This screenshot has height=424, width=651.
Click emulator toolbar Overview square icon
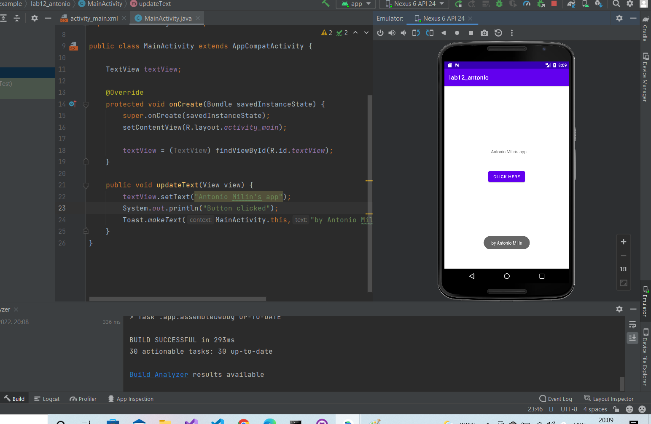471,33
